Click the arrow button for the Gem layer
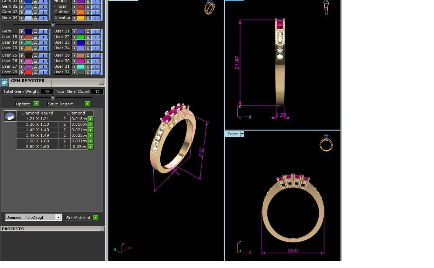434x268 pixels. 22,32
